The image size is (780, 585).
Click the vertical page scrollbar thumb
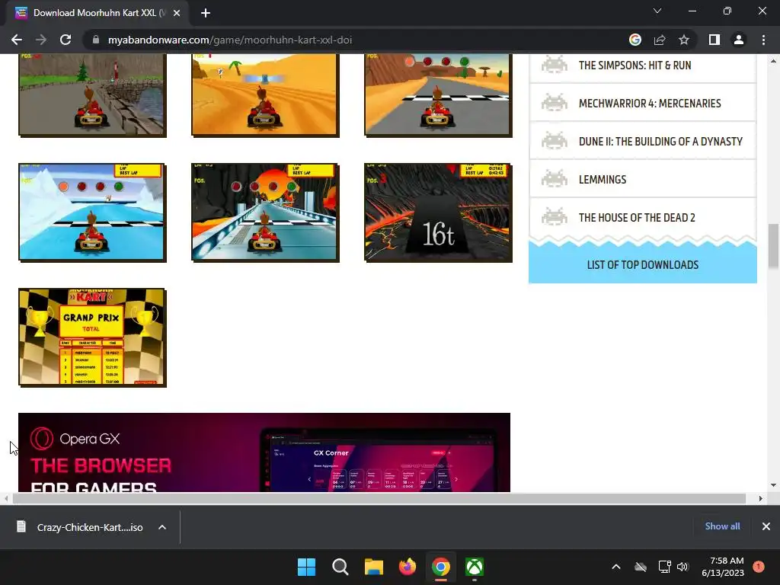point(773,247)
